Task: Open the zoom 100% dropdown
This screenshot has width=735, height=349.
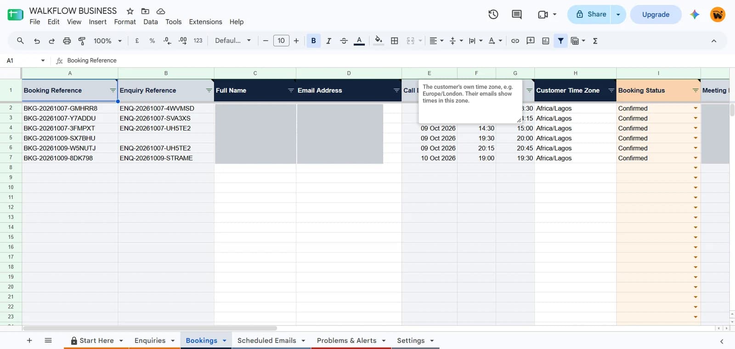Action: point(107,41)
